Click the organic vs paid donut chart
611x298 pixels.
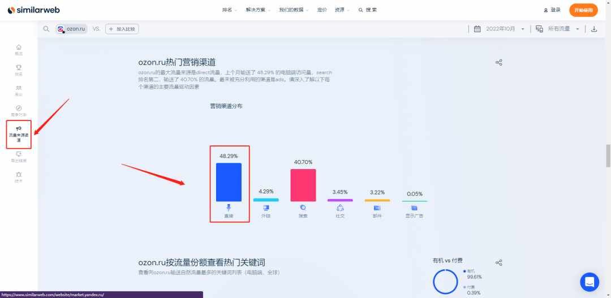point(445,282)
